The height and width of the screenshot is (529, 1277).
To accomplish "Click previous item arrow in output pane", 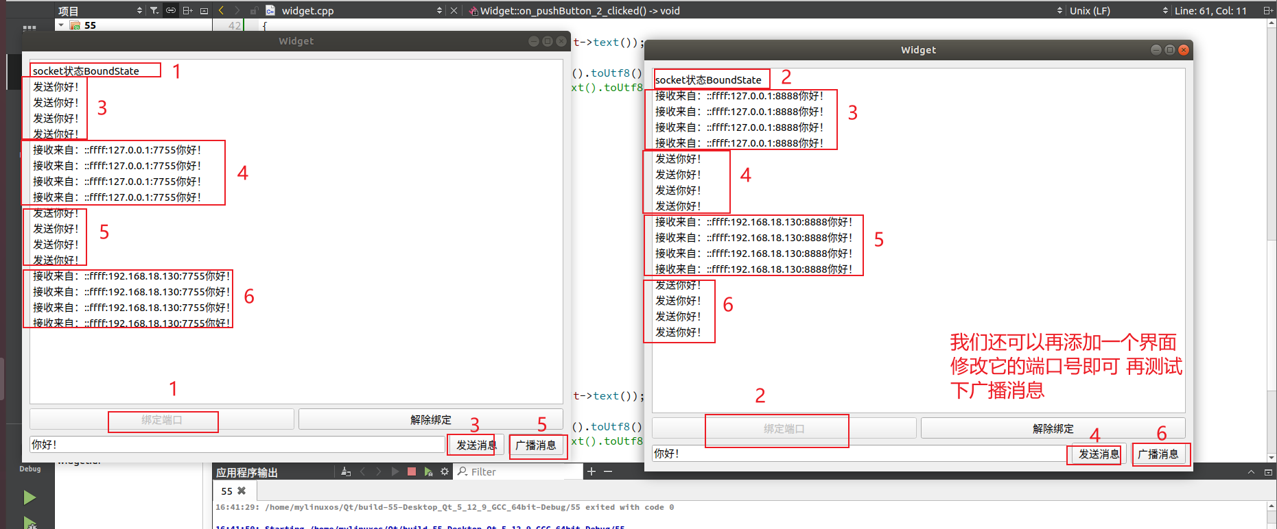I will click(x=362, y=471).
